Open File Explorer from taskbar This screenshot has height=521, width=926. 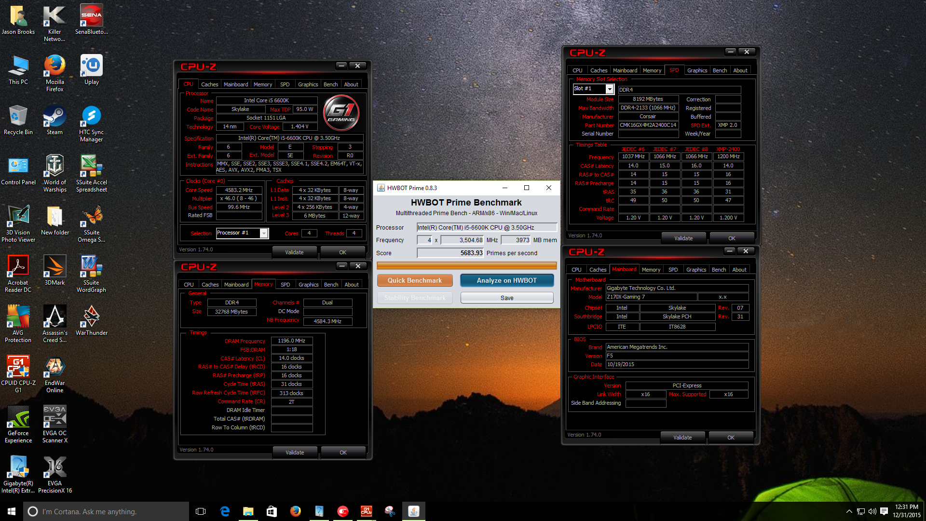pos(248,511)
